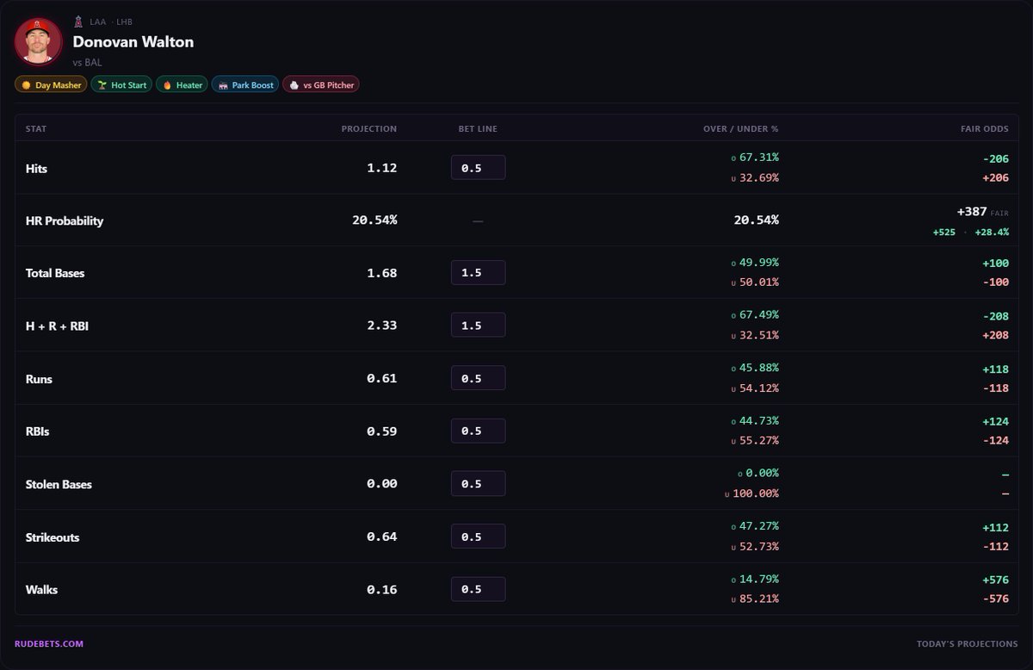Click the Walks row label
1033x670 pixels.
coord(41,590)
